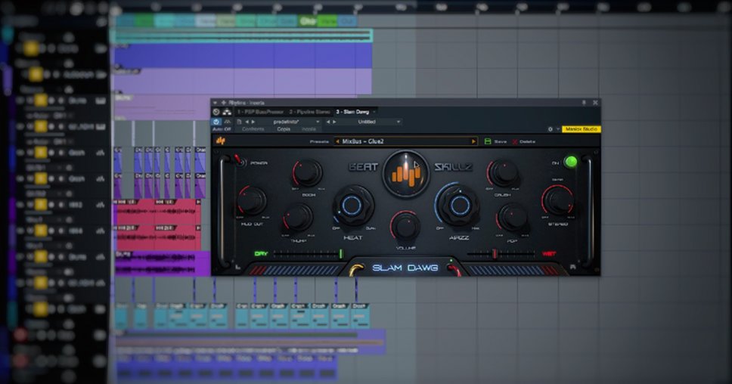Click the MUD OUT knob
Screen dimensions: 732x384
(x=251, y=200)
